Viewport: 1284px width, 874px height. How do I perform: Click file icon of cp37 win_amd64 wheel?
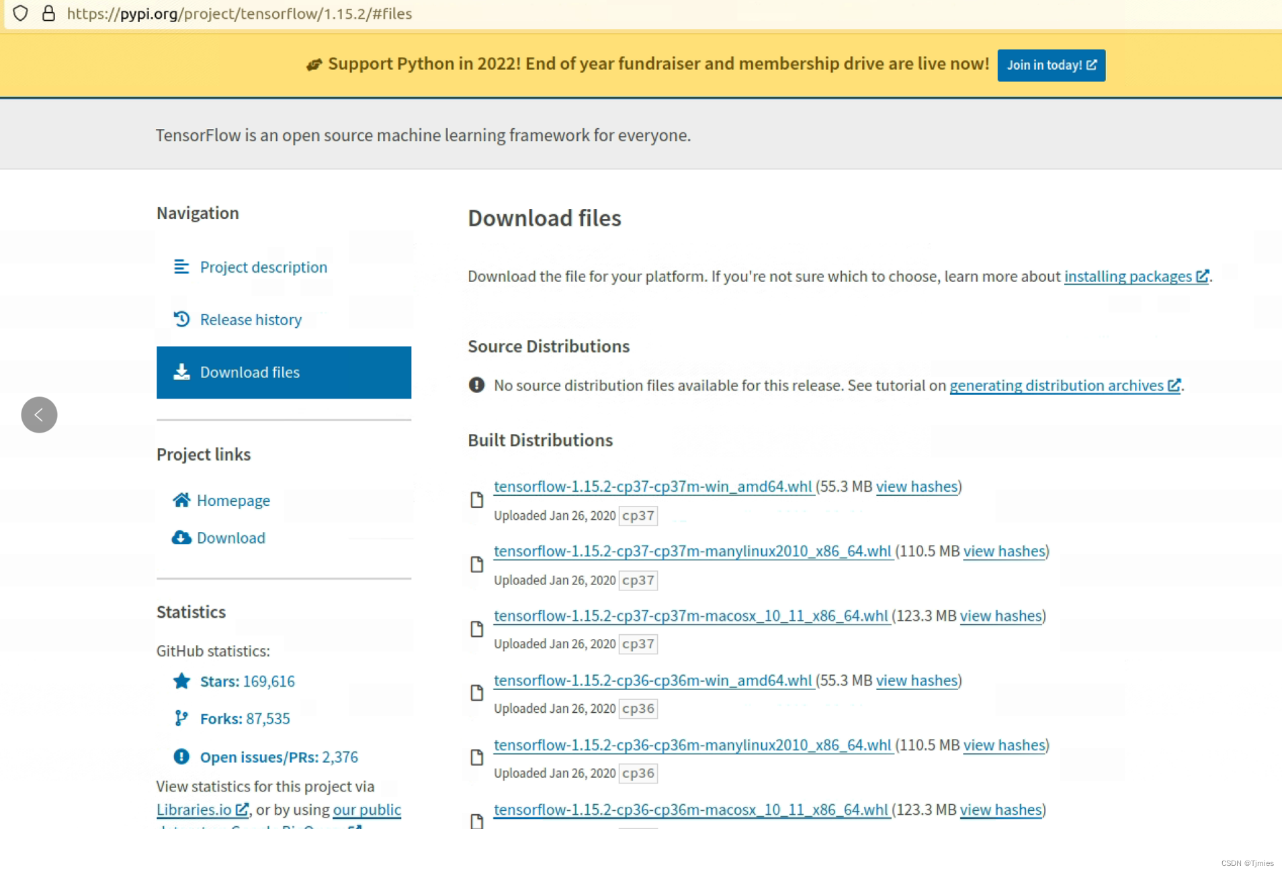(478, 500)
